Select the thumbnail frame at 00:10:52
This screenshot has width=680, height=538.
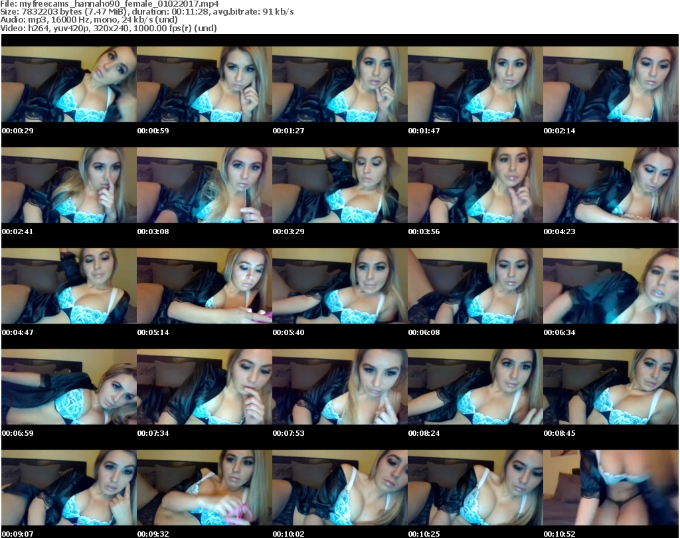click(611, 488)
